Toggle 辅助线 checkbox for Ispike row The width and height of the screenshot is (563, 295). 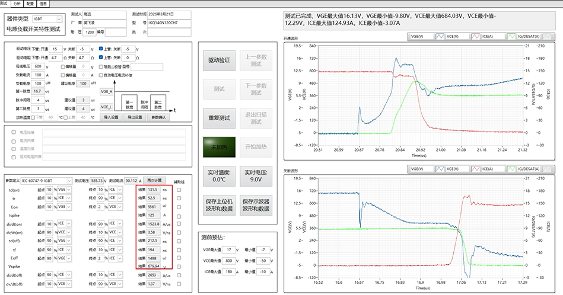(179, 216)
